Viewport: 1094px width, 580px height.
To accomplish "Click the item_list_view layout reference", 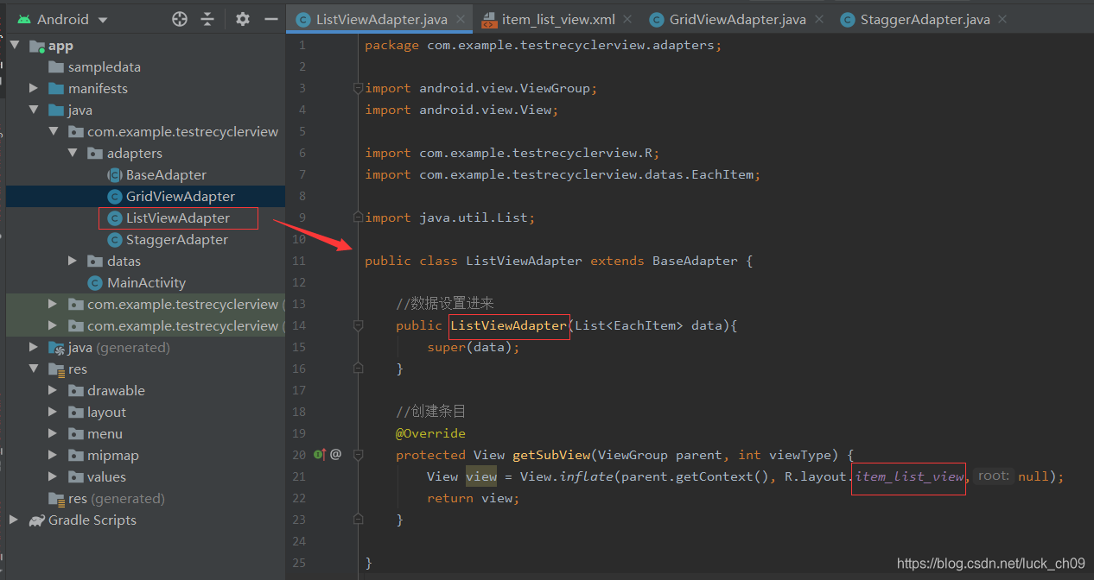I will [x=909, y=476].
